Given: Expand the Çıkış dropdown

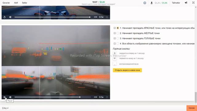Looking at the screenshot, I should click(x=5, y=108).
